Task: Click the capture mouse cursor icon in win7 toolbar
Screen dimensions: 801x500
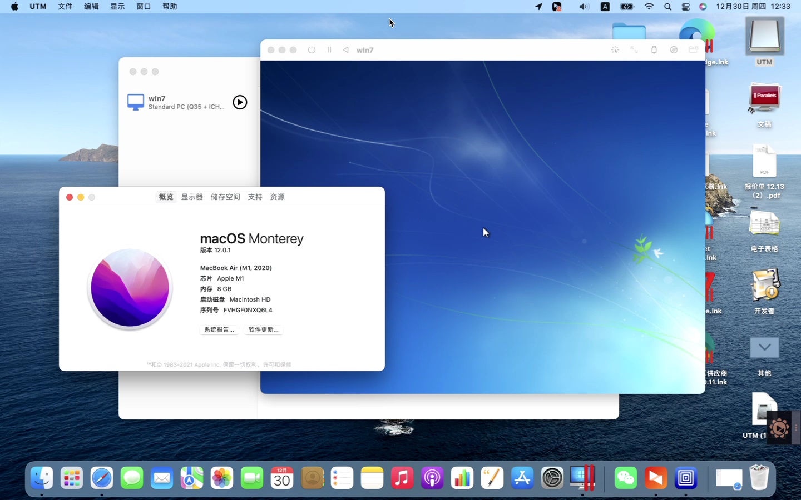Action: point(615,50)
